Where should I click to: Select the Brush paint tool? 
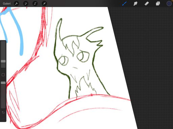point(124,3)
